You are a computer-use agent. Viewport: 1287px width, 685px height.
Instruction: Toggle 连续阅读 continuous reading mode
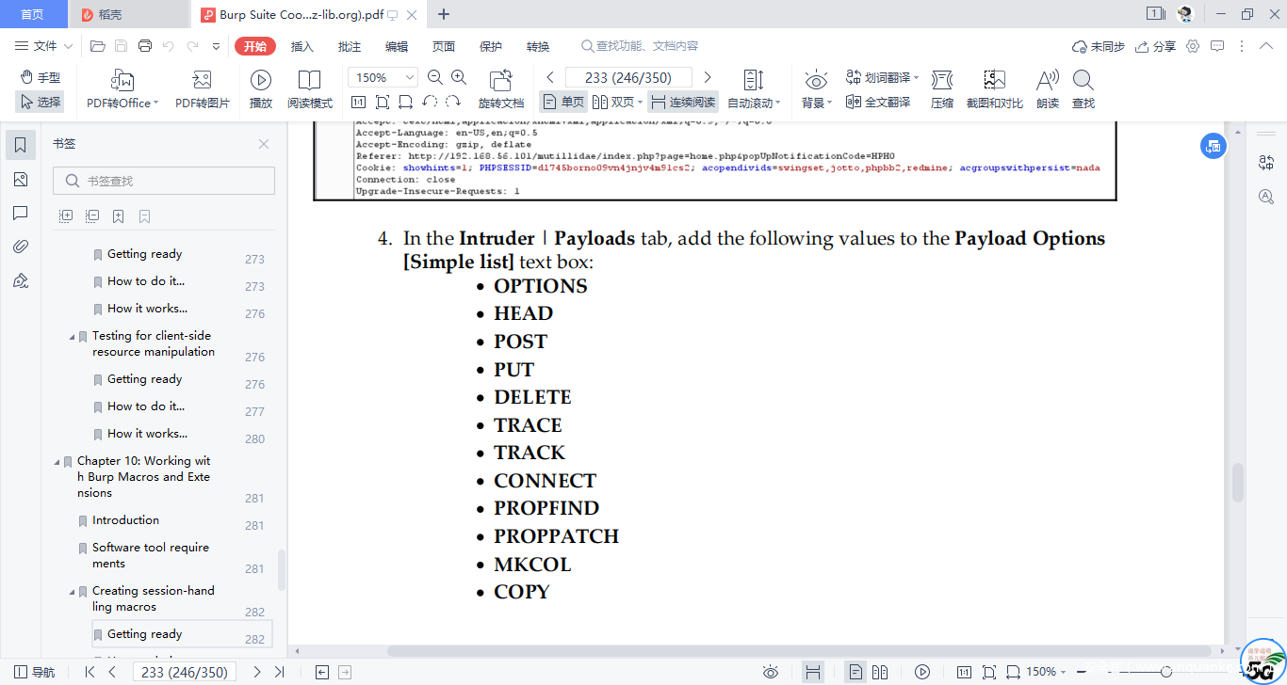[683, 103]
